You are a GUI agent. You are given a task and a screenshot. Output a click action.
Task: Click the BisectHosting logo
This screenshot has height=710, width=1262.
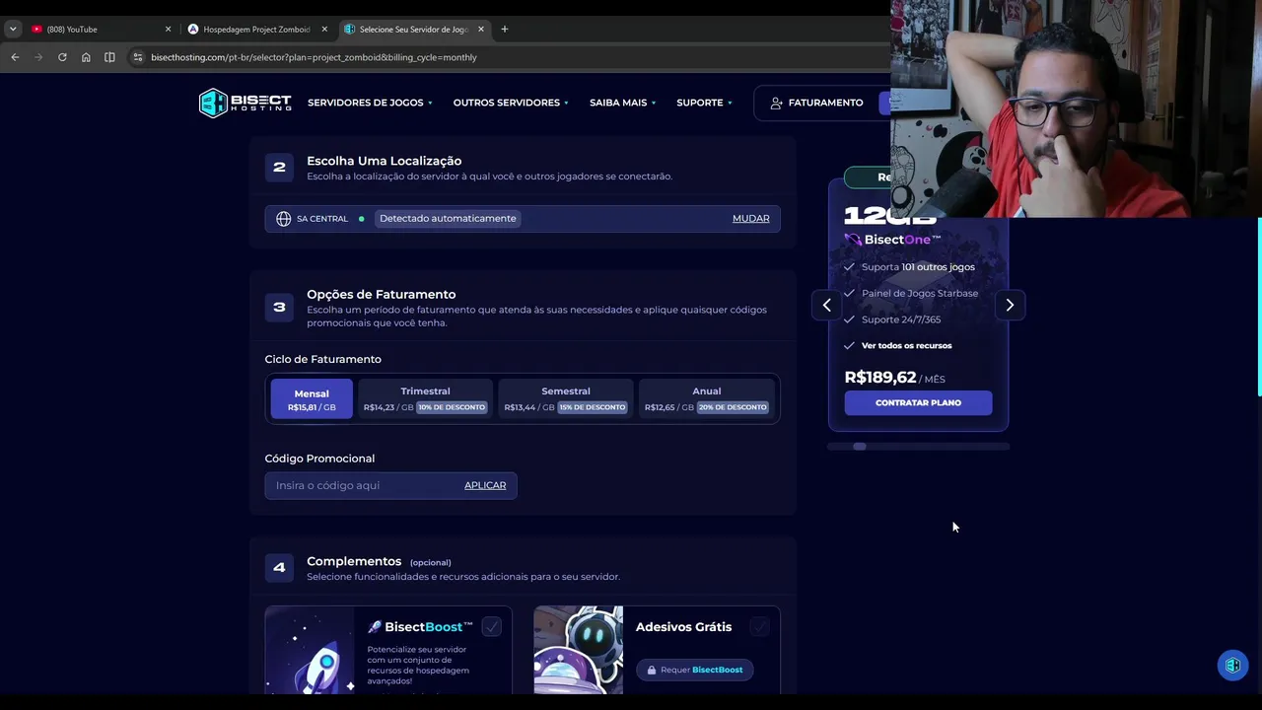click(x=245, y=103)
